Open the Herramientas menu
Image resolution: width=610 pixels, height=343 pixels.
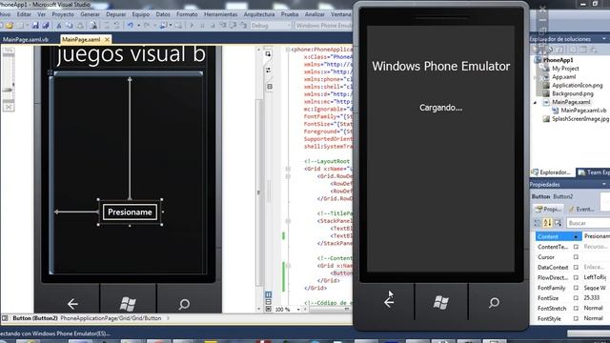click(x=220, y=14)
